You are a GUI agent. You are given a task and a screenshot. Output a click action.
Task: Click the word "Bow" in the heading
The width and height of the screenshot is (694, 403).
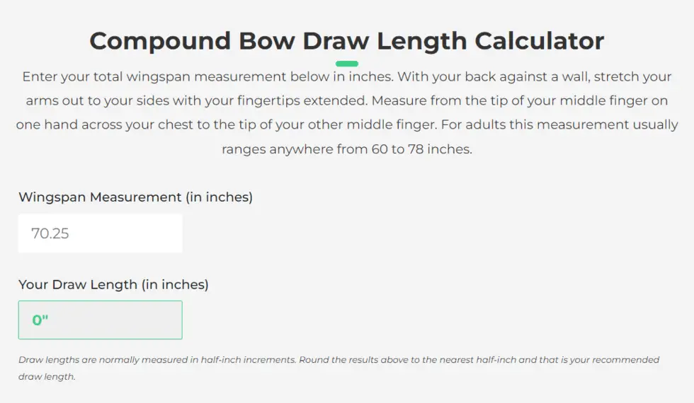266,41
